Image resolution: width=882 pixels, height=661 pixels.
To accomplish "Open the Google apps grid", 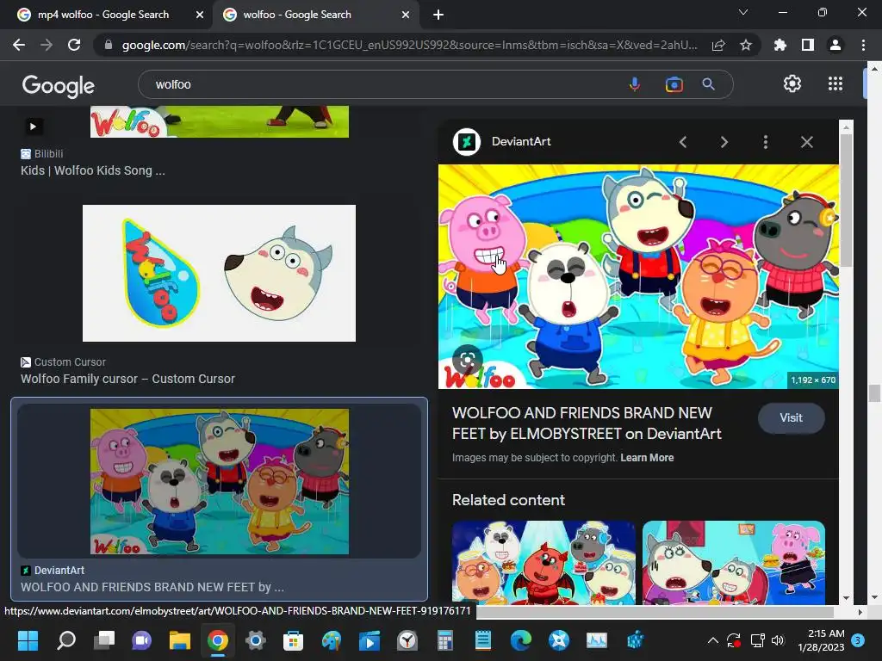I will coord(835,83).
